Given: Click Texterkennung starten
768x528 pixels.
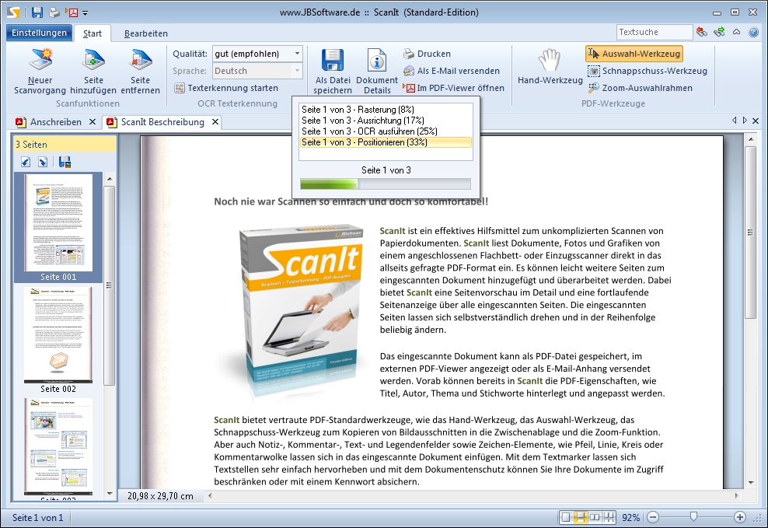Looking at the screenshot, I should 226,88.
